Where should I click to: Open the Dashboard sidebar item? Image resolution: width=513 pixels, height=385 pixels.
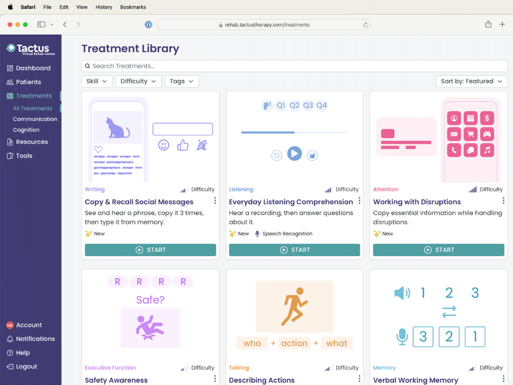coord(29,68)
